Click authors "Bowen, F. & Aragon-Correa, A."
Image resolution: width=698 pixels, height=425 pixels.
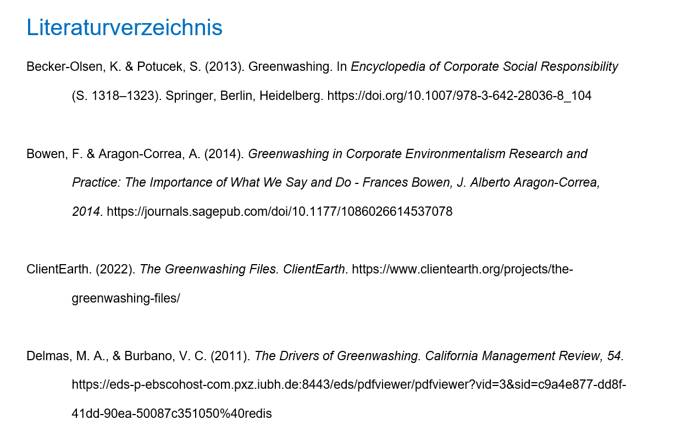113,154
